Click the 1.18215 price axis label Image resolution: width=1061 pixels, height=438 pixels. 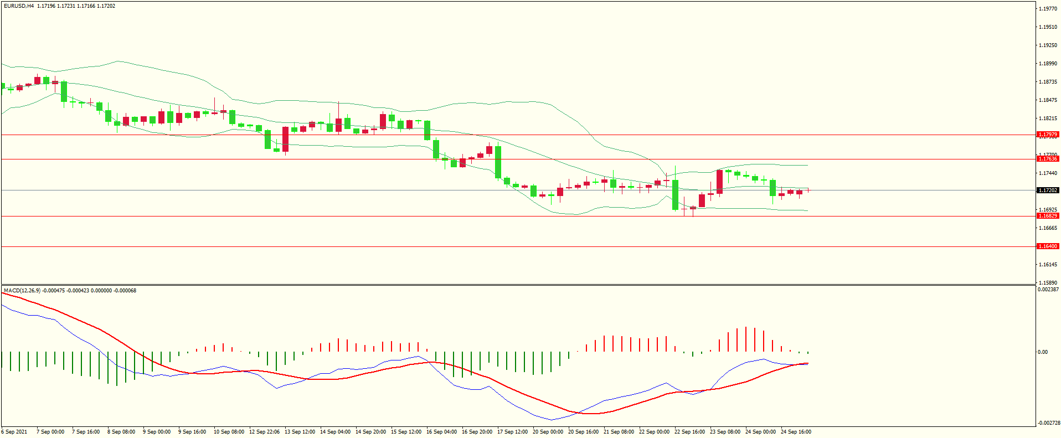1048,118
